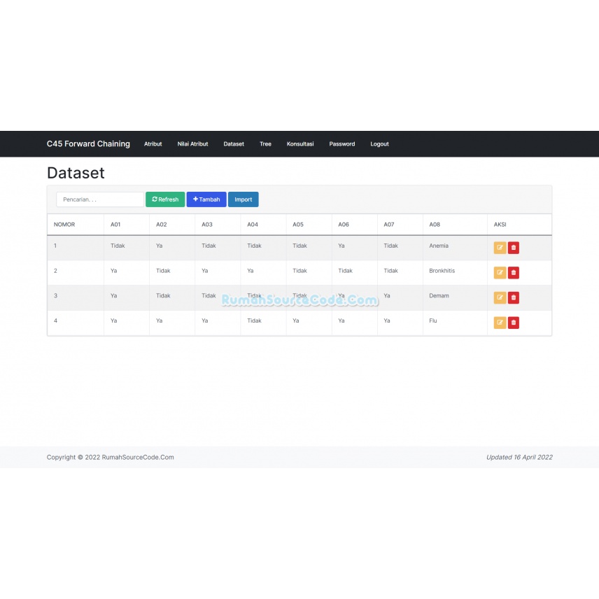Open the Password menu item
Viewport: 599px width, 599px height.
pyautogui.click(x=342, y=144)
